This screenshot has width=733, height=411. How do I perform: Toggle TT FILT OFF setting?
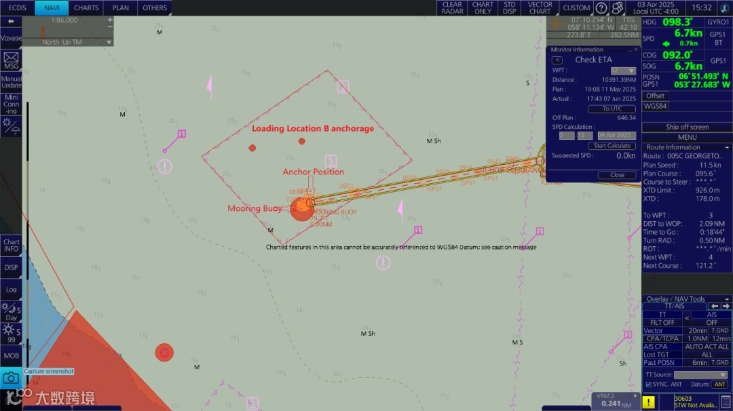[662, 322]
